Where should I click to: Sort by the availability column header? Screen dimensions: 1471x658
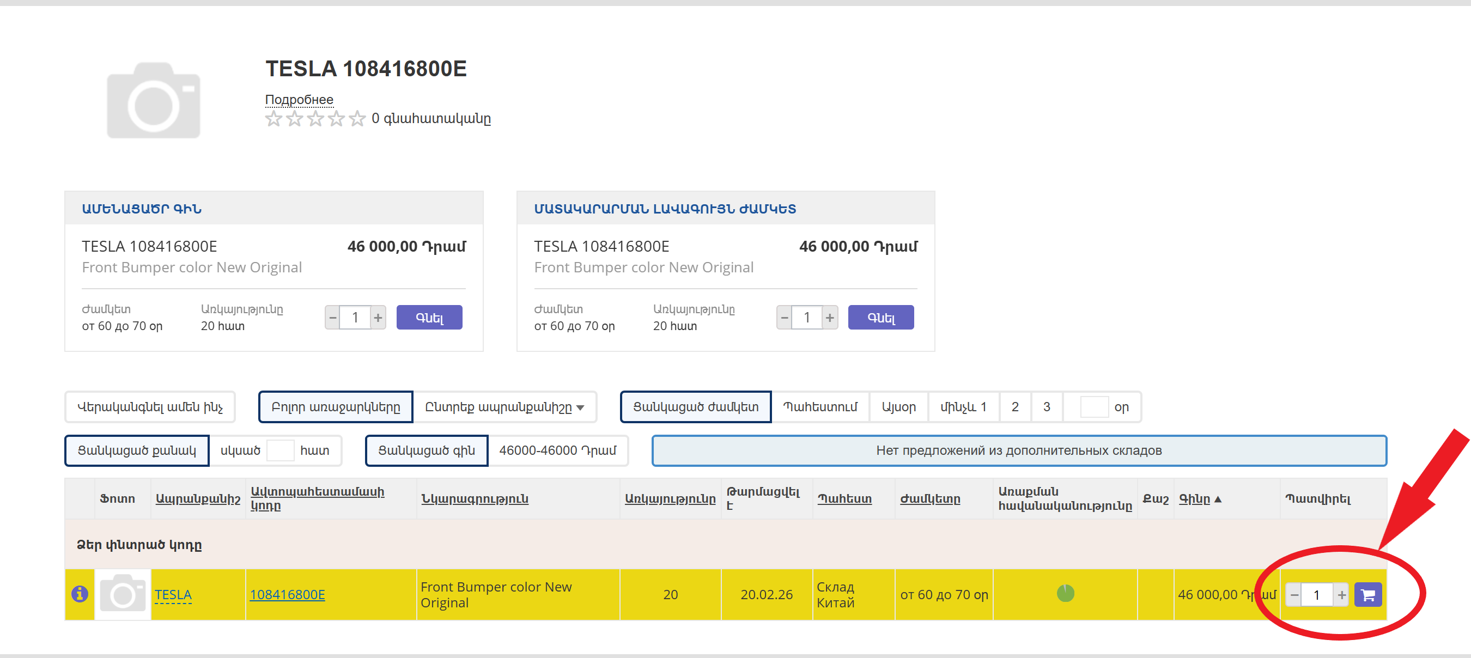pyautogui.click(x=671, y=499)
